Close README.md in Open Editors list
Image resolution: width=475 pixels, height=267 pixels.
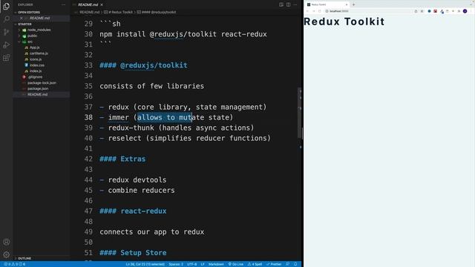click(x=22, y=18)
